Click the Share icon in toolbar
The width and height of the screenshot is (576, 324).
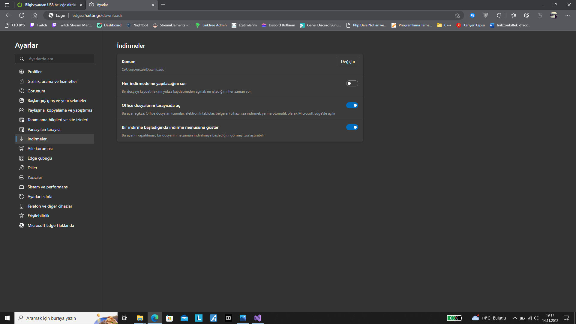540,15
